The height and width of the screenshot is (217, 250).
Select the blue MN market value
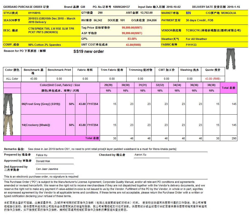click(x=188, y=13)
